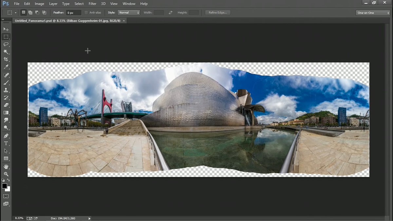Open the Help menu

click(144, 4)
